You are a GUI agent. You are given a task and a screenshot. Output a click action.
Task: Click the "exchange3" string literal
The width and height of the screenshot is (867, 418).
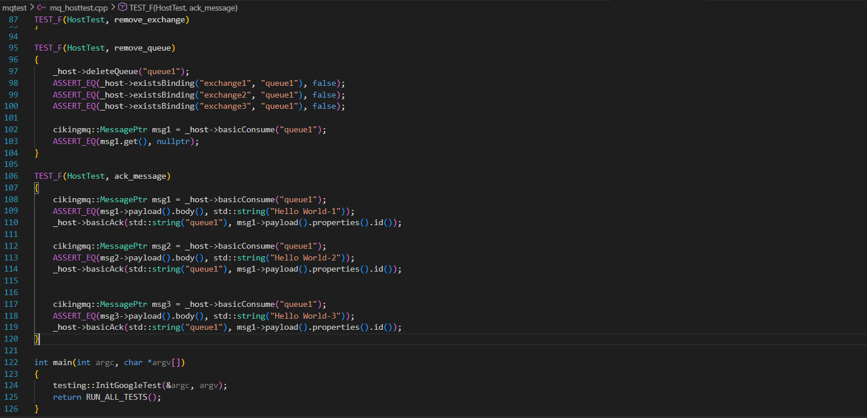tap(225, 106)
